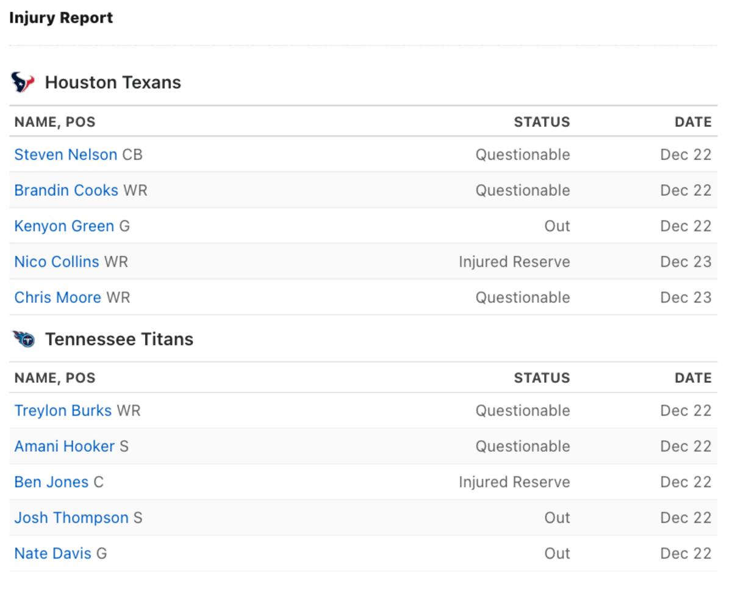Open Nate Davis player page
The image size is (732, 591).
point(52,553)
